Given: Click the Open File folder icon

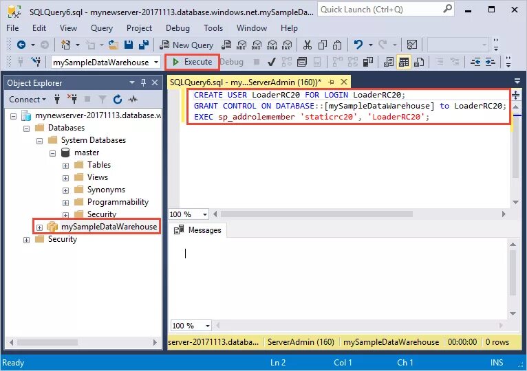Looking at the screenshot, I should click(x=114, y=45).
